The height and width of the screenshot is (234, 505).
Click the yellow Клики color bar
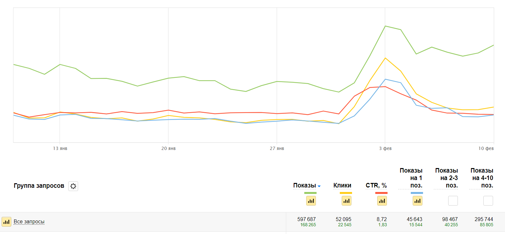[x=346, y=193]
